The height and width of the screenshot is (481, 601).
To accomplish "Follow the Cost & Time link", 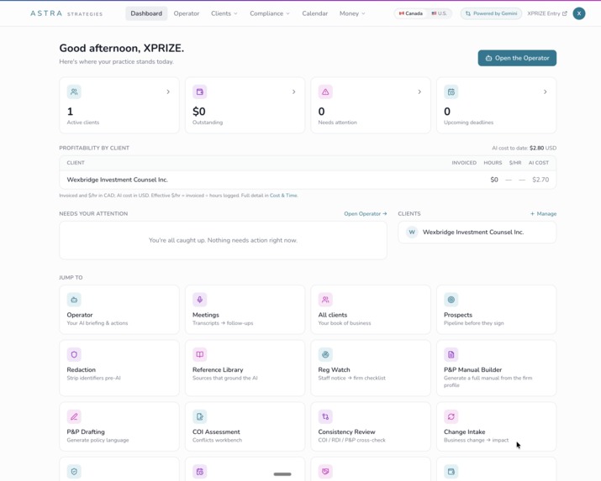I will (x=283, y=195).
